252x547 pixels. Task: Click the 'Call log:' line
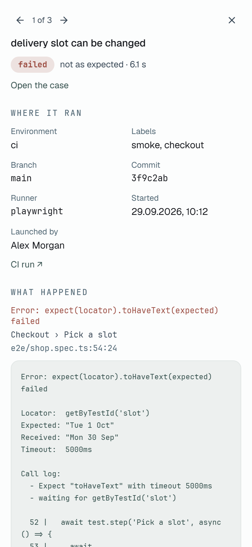(x=41, y=474)
